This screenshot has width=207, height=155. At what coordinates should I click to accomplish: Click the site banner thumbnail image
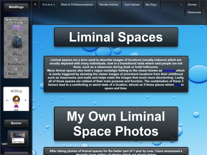point(18,135)
